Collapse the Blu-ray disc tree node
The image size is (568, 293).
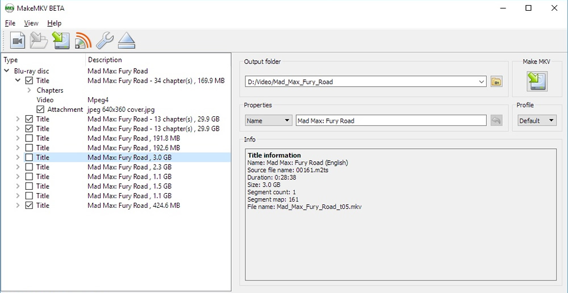(6, 71)
